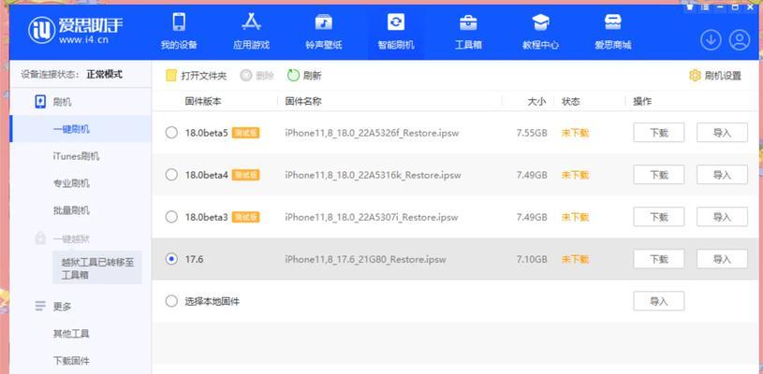Select the 刷机 phone icon in sidebar
This screenshot has height=374, width=763.
click(x=40, y=102)
